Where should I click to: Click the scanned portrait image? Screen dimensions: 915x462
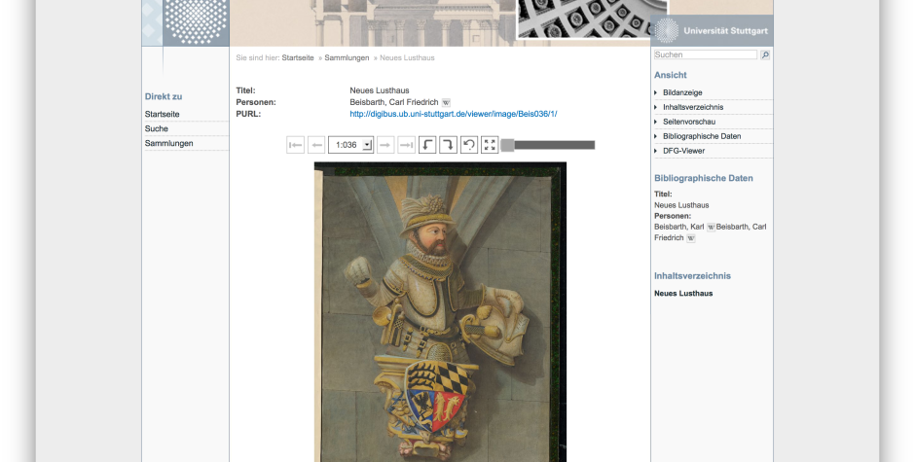440,312
